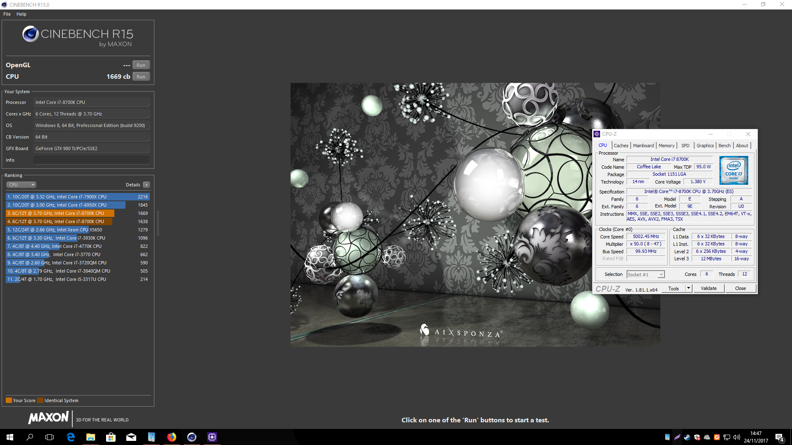Open File Explorer from taskbar
This screenshot has height=445, width=792.
pyautogui.click(x=91, y=437)
